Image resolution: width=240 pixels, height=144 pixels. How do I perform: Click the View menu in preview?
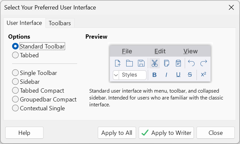pyautogui.click(x=191, y=51)
